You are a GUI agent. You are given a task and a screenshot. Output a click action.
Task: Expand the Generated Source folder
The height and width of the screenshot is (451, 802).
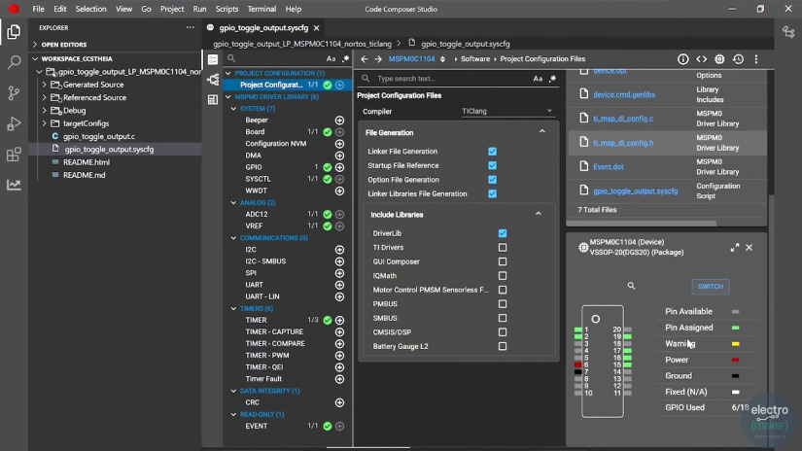click(45, 85)
